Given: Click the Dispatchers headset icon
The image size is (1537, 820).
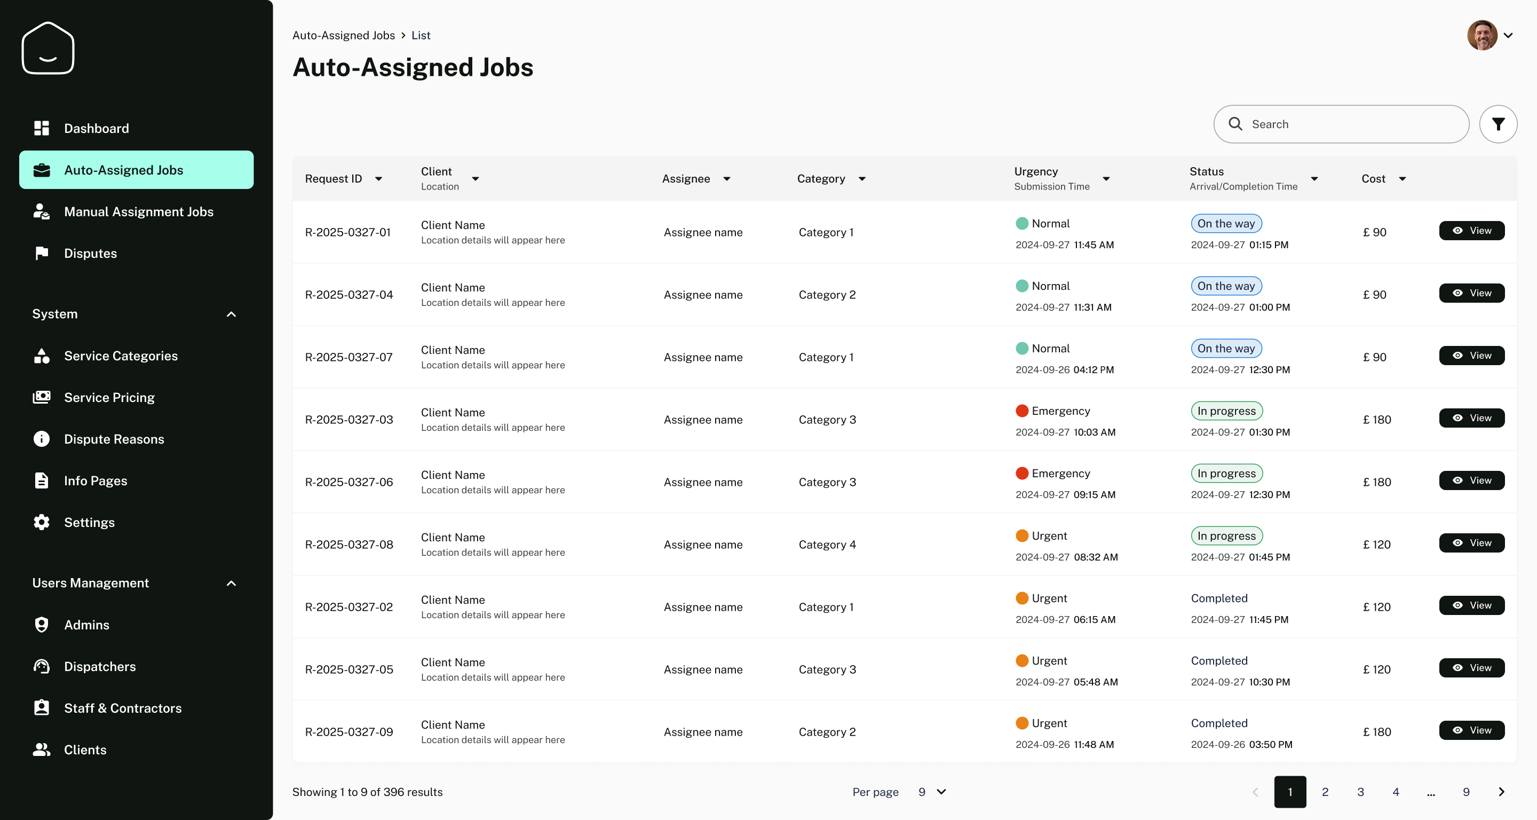Looking at the screenshot, I should pyautogui.click(x=41, y=666).
